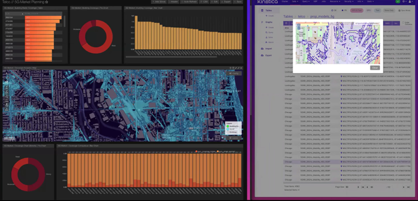This screenshot has width=418, height=201.
Task: Click the Export cloud icon in sidebar
Action: (262, 55)
